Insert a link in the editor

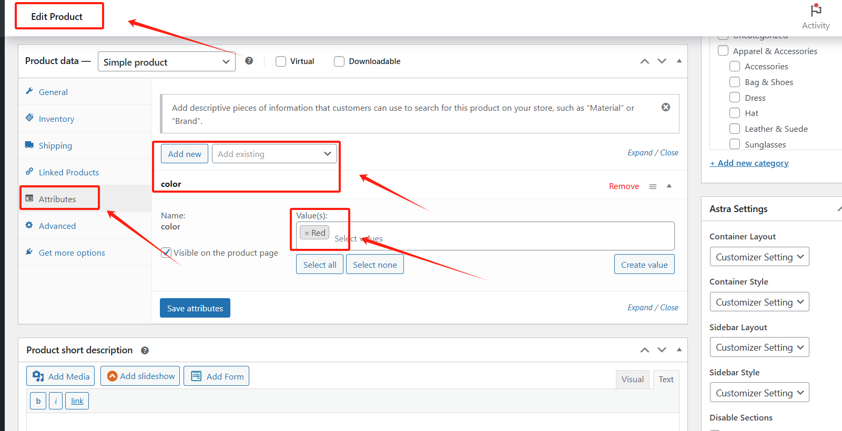(x=77, y=401)
